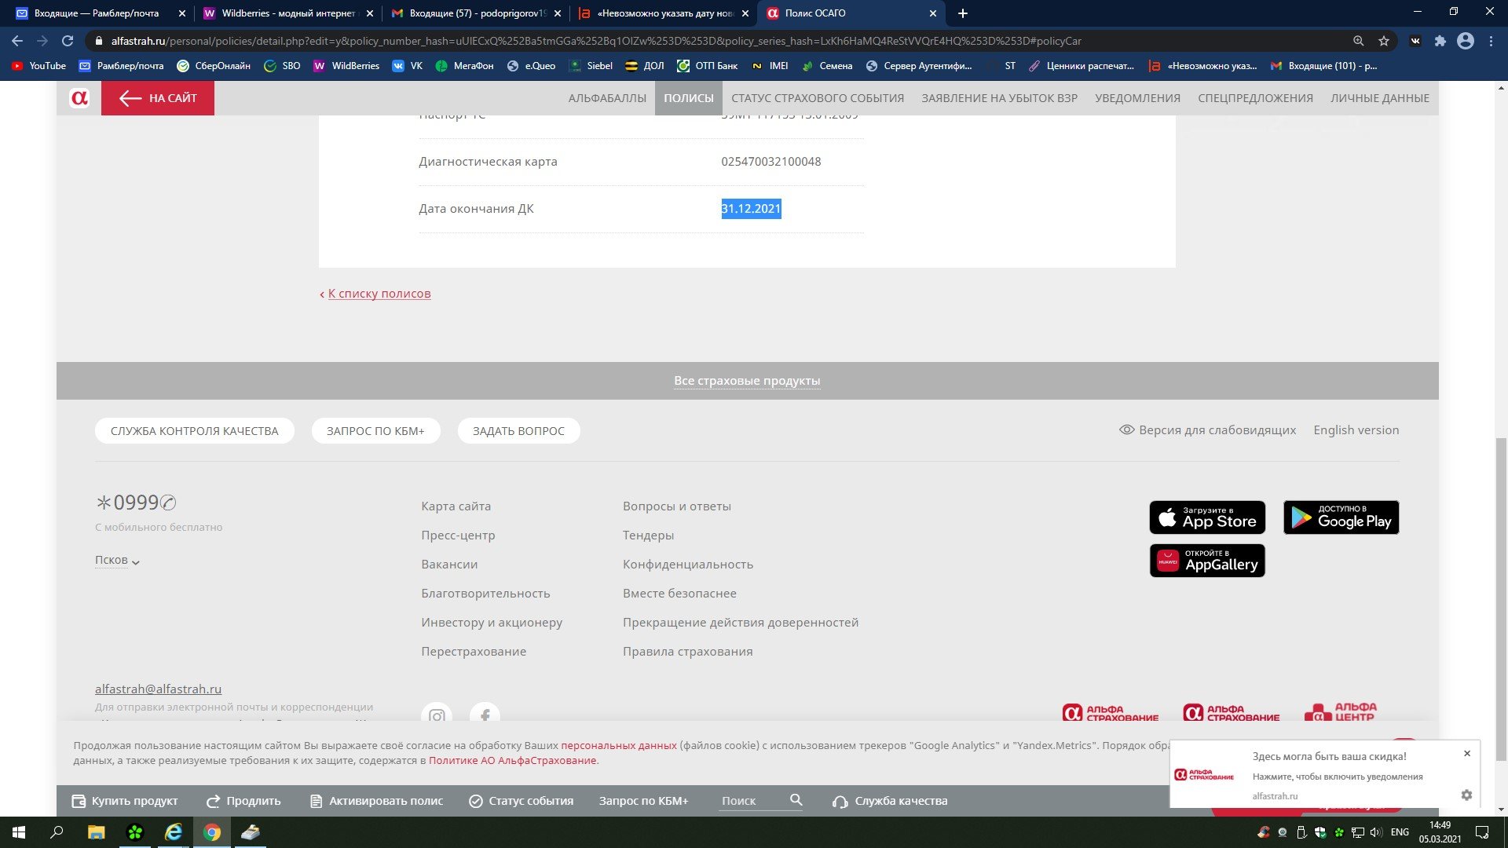
Task: Expand the Псков city dropdown
Action: [117, 560]
